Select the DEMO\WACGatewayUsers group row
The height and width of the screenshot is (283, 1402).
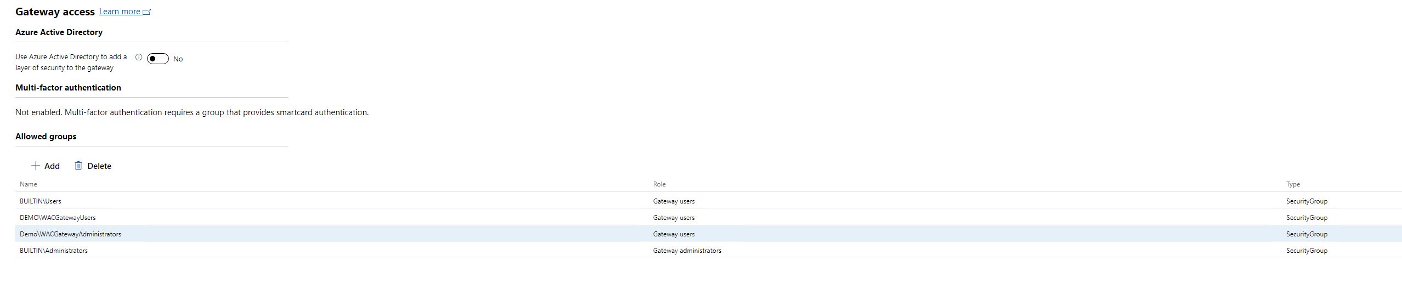click(58, 218)
